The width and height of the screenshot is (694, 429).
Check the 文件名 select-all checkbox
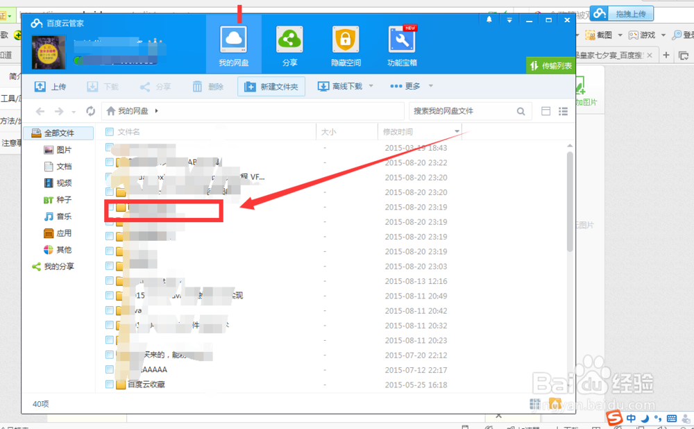[109, 131]
